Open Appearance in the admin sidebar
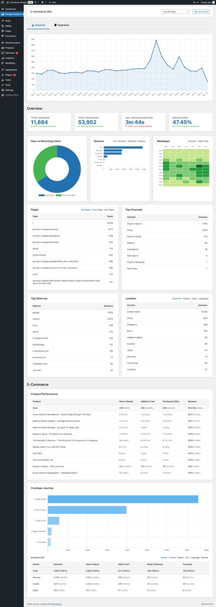Image resolution: width=216 pixels, height=607 pixels. pyautogui.click(x=12, y=69)
